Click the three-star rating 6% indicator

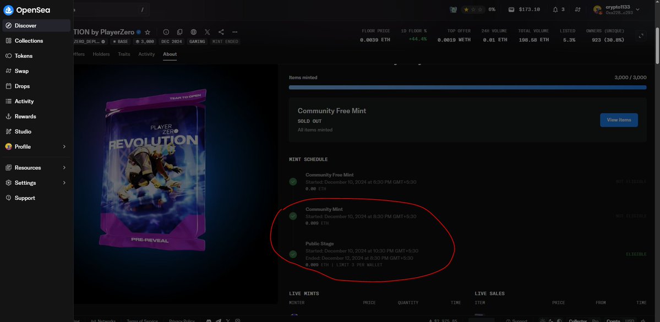pos(478,10)
